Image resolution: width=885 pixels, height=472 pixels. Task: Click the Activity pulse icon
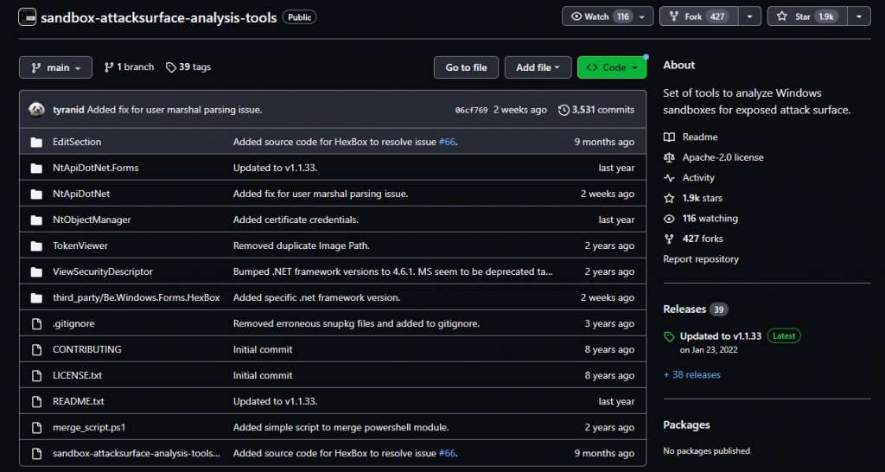click(669, 178)
